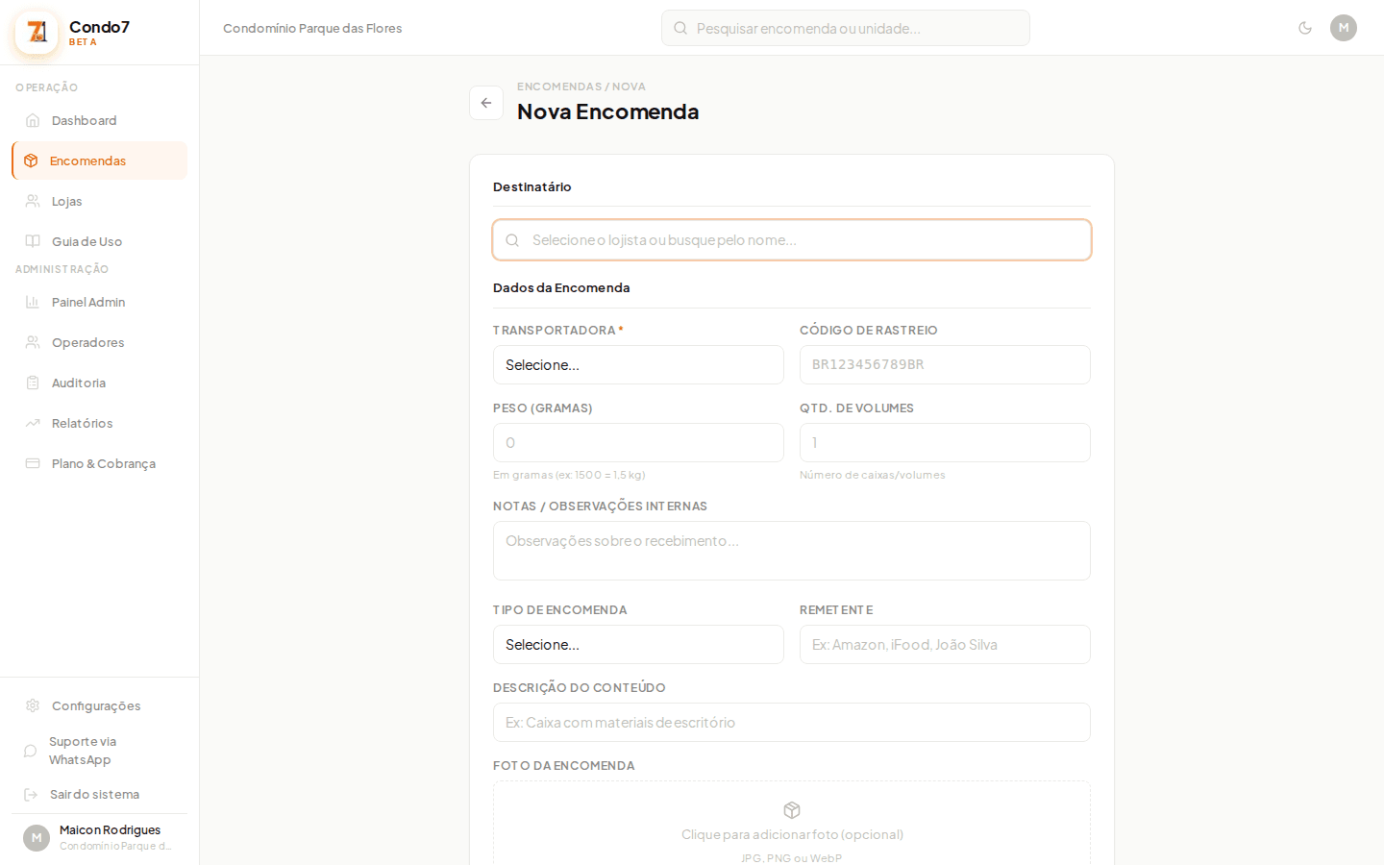The height and width of the screenshot is (865, 1384).
Task: Expand the lojista search selector
Action: click(792, 239)
